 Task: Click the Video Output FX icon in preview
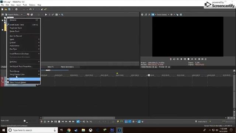(149, 15)
